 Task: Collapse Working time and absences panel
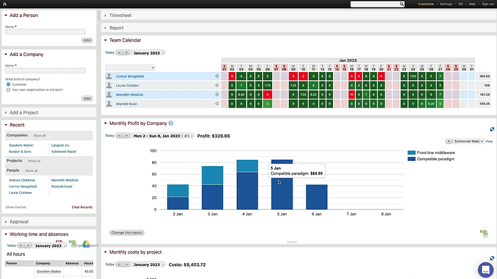point(6,234)
